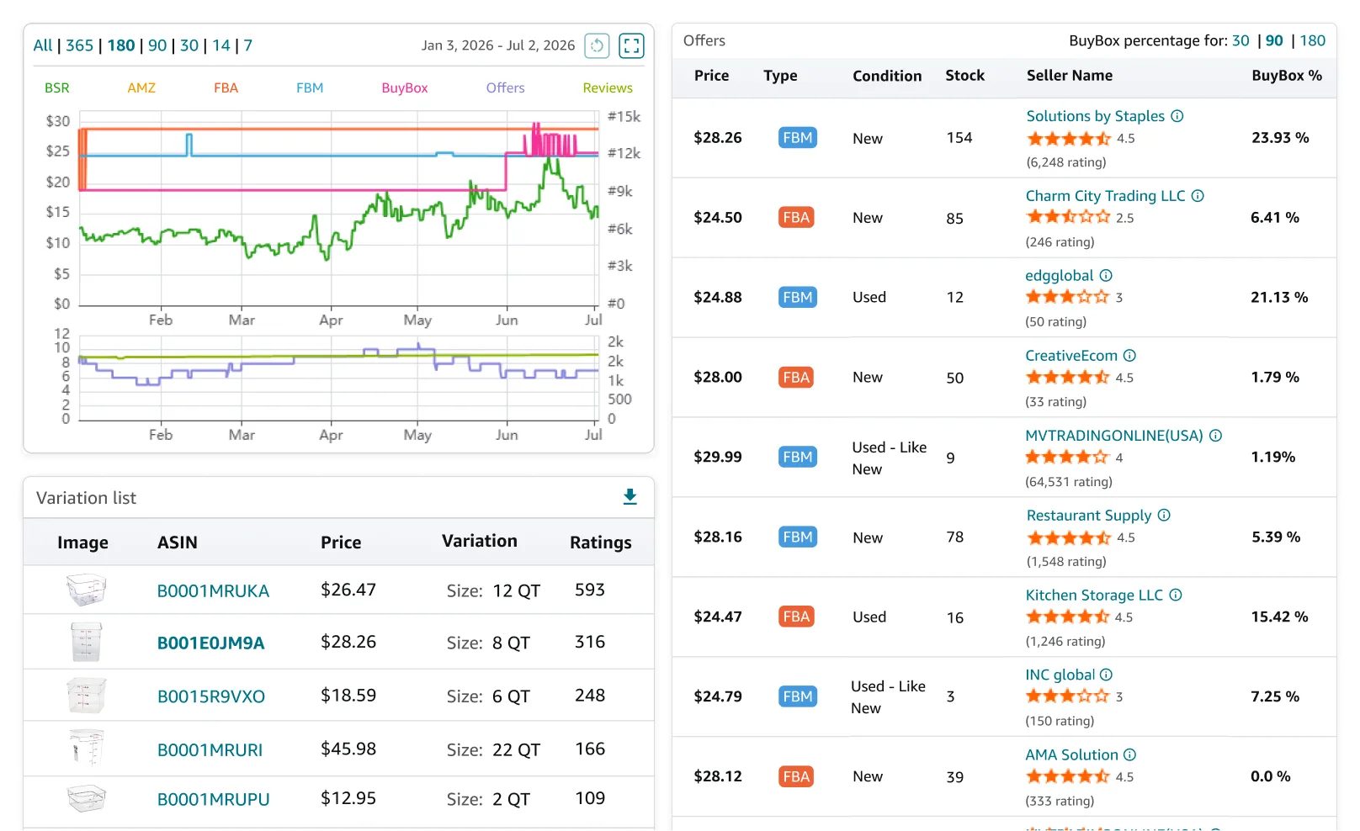
Task: Click star rating of Charm City Trading LLC
Action: coord(1068,217)
